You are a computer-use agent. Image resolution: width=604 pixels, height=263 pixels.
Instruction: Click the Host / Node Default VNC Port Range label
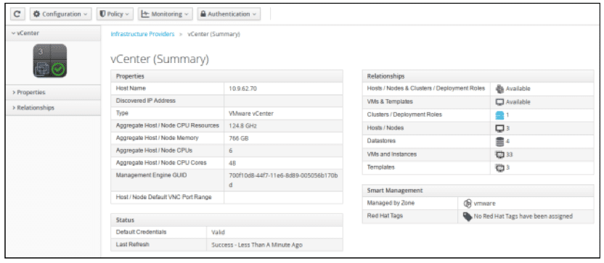pyautogui.click(x=164, y=197)
